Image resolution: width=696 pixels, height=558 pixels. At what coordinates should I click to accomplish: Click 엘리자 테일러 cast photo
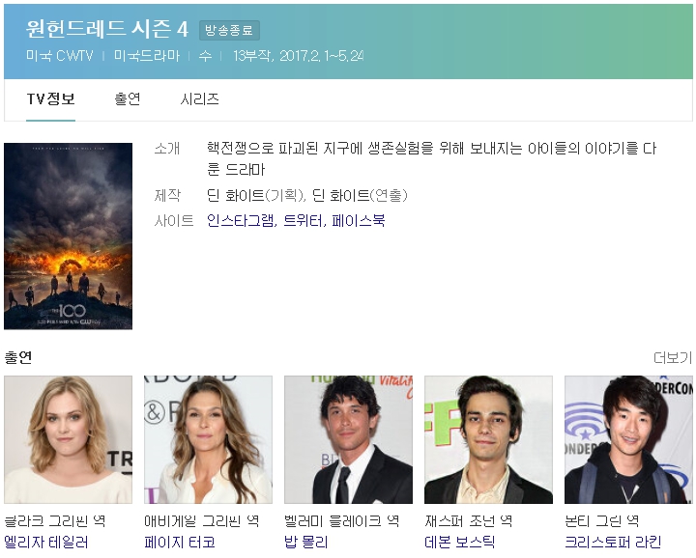coord(68,439)
